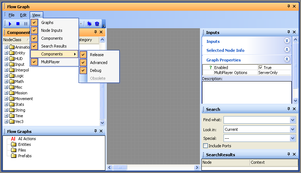Expand the Vec3 folder node
This screenshot has height=173, width=301.
coord(6,122)
